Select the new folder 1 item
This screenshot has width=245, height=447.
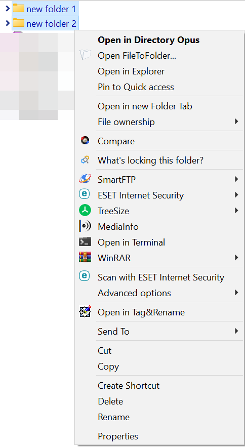45,9
